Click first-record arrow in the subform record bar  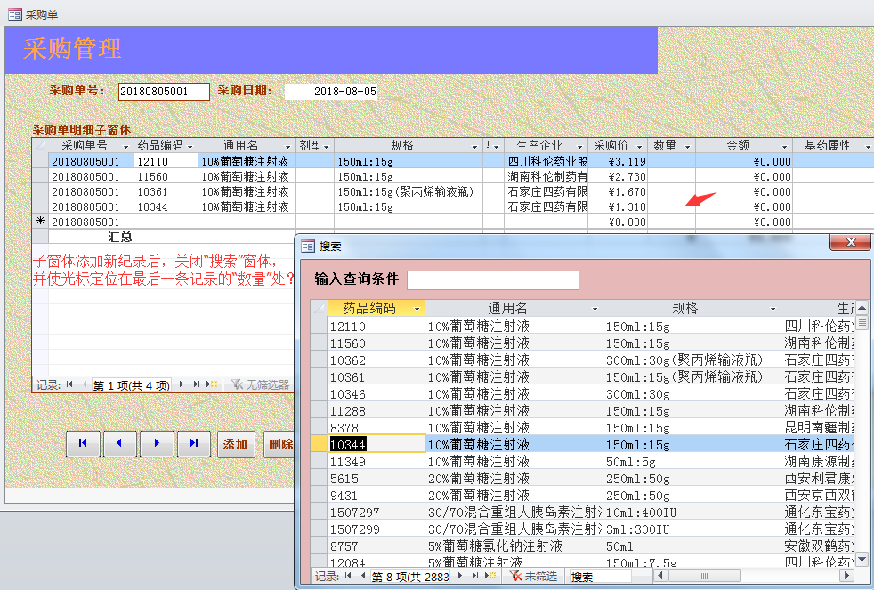tap(69, 384)
